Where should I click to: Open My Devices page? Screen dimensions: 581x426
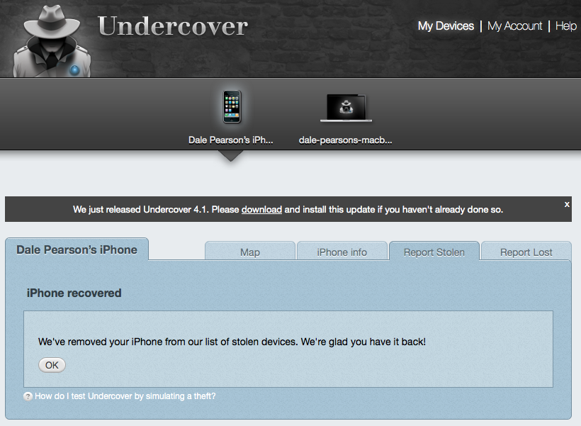[x=446, y=26]
